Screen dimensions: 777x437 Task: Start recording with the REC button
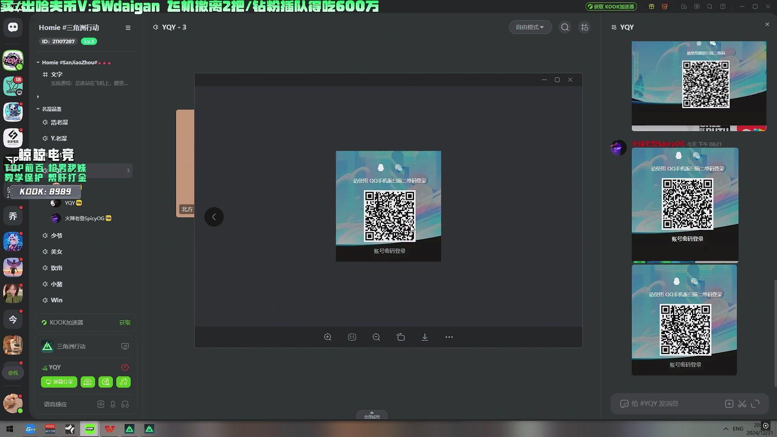pyautogui.click(x=88, y=382)
